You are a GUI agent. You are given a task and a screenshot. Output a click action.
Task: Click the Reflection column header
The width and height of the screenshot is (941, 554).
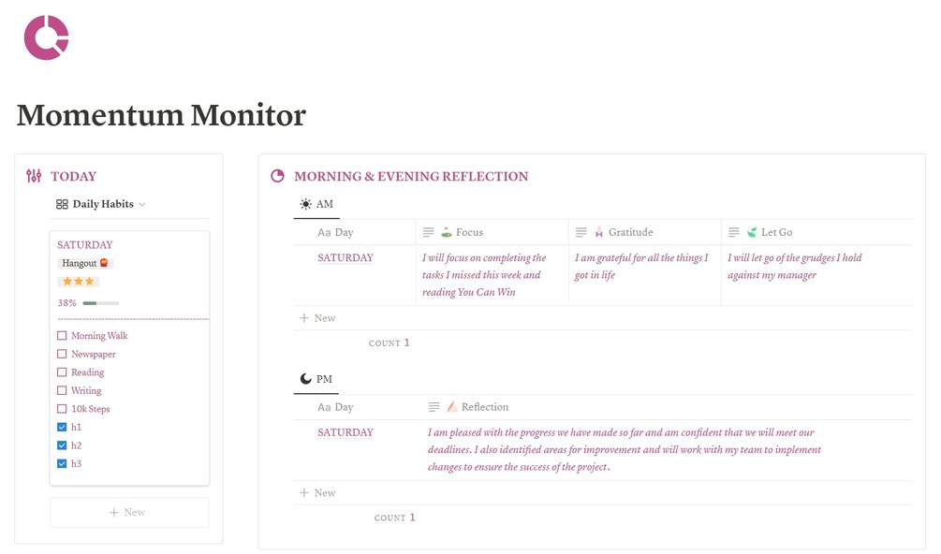[x=484, y=407]
